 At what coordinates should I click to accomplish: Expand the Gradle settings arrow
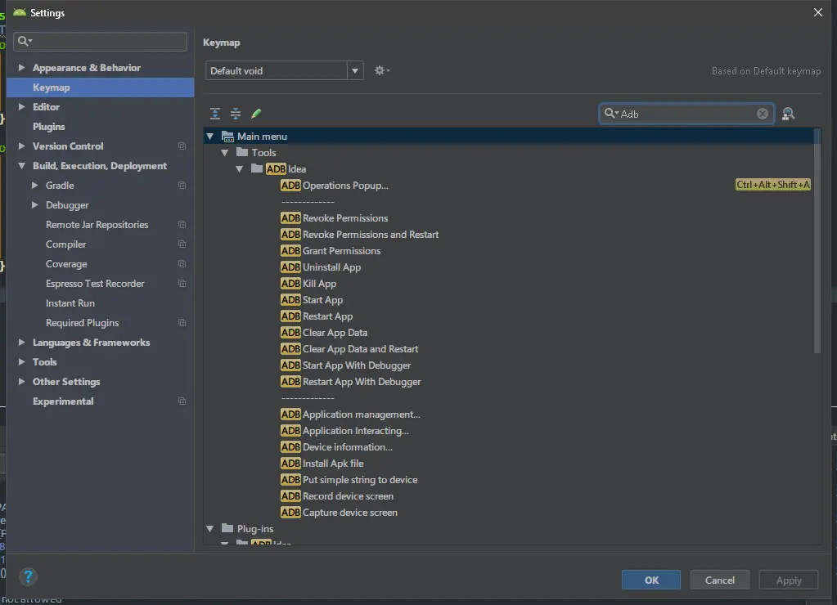tap(34, 185)
